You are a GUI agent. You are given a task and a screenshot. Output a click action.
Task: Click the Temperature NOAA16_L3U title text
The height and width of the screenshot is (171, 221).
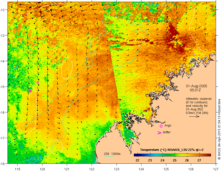172,150
